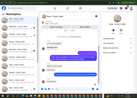Click the 'Is this still available?' message
Viewport: 137px width, 98px height.
click(54, 44)
